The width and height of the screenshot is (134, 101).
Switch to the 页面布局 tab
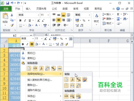click(x=41, y=9)
